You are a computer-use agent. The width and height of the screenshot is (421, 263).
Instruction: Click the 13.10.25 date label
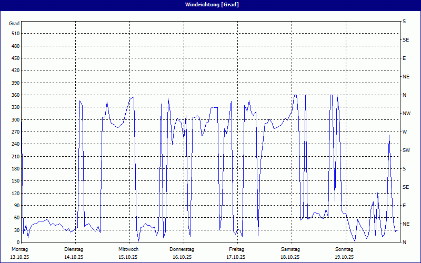coord(19,257)
